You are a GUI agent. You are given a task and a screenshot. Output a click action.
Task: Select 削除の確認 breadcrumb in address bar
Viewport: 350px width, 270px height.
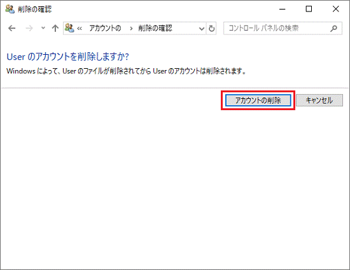point(155,28)
